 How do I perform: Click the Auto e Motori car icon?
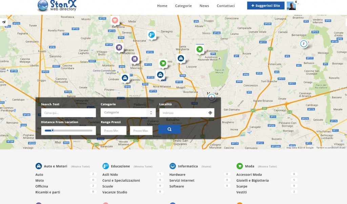[39, 166]
